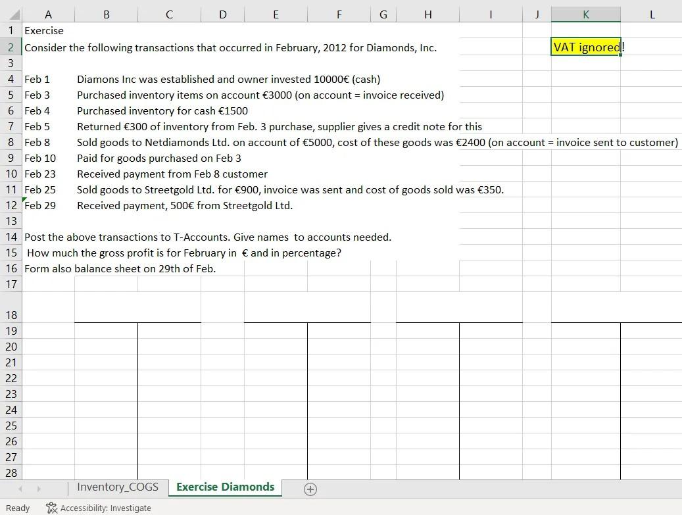Select row 17 header
682x515 pixels.
click(11, 284)
